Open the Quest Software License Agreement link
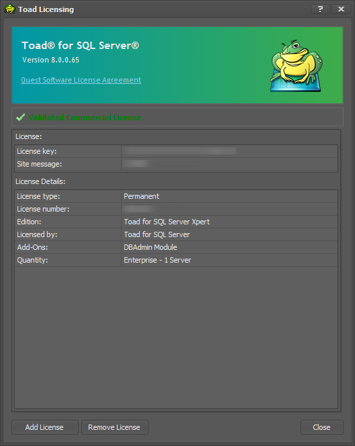The width and height of the screenshot is (355, 446). click(81, 80)
